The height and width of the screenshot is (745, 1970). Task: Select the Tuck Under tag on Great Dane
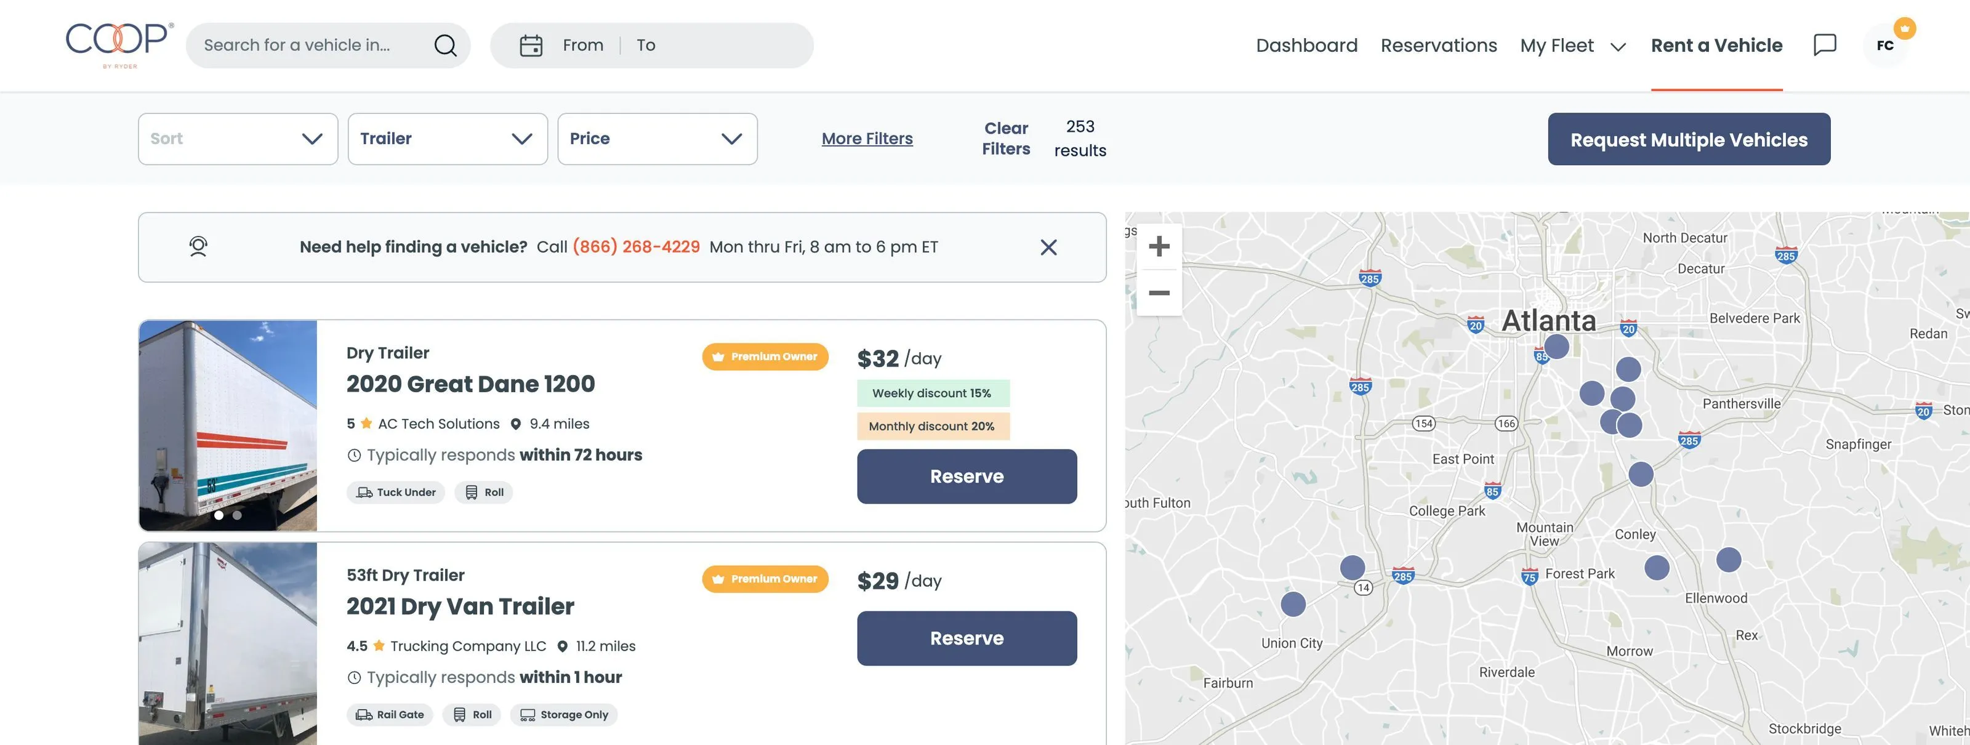click(395, 492)
